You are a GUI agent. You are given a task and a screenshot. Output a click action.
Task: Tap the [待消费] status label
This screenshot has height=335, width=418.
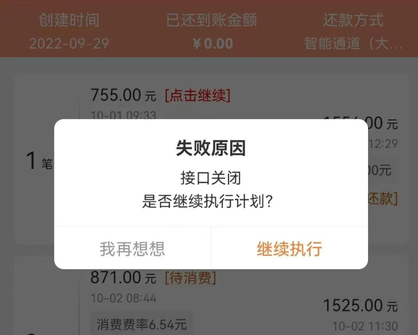pyautogui.click(x=191, y=278)
